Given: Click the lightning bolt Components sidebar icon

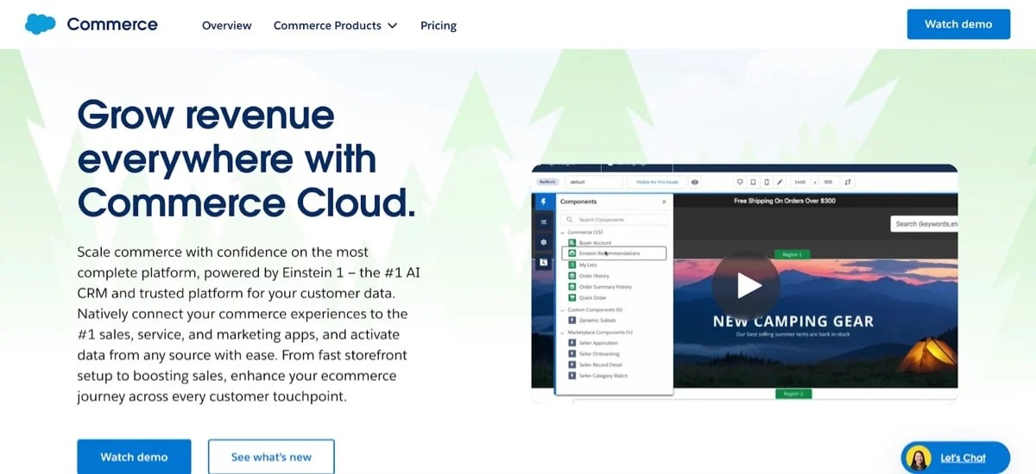Looking at the screenshot, I should tap(543, 202).
